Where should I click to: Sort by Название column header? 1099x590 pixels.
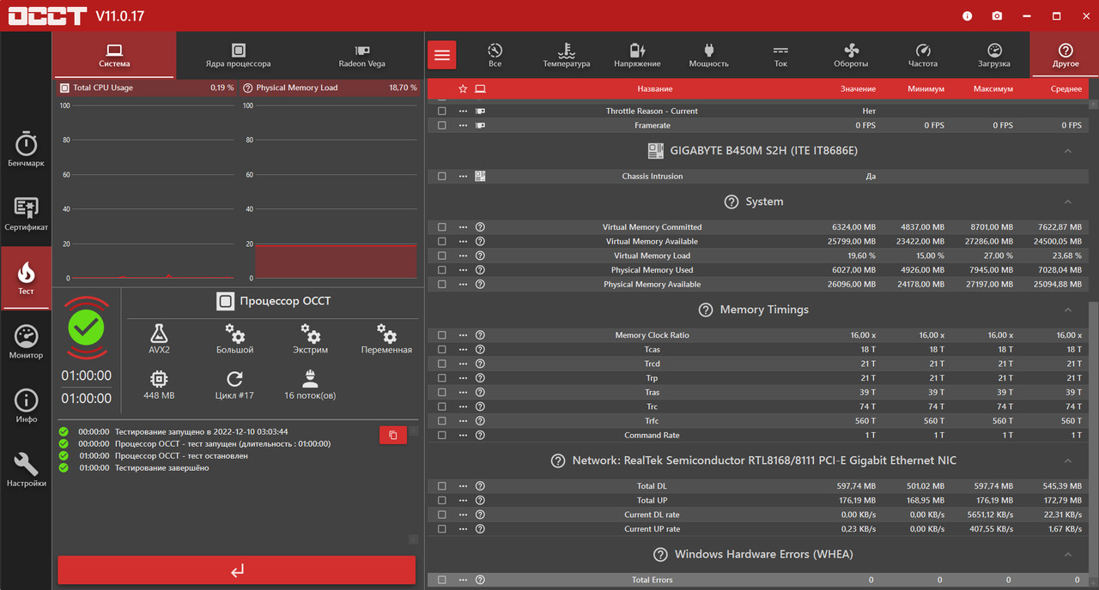pos(654,89)
